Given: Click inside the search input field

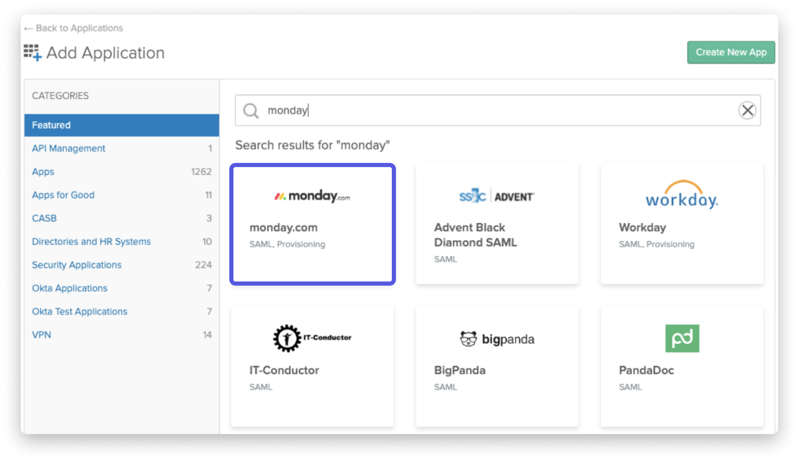Looking at the screenshot, I should tap(499, 110).
